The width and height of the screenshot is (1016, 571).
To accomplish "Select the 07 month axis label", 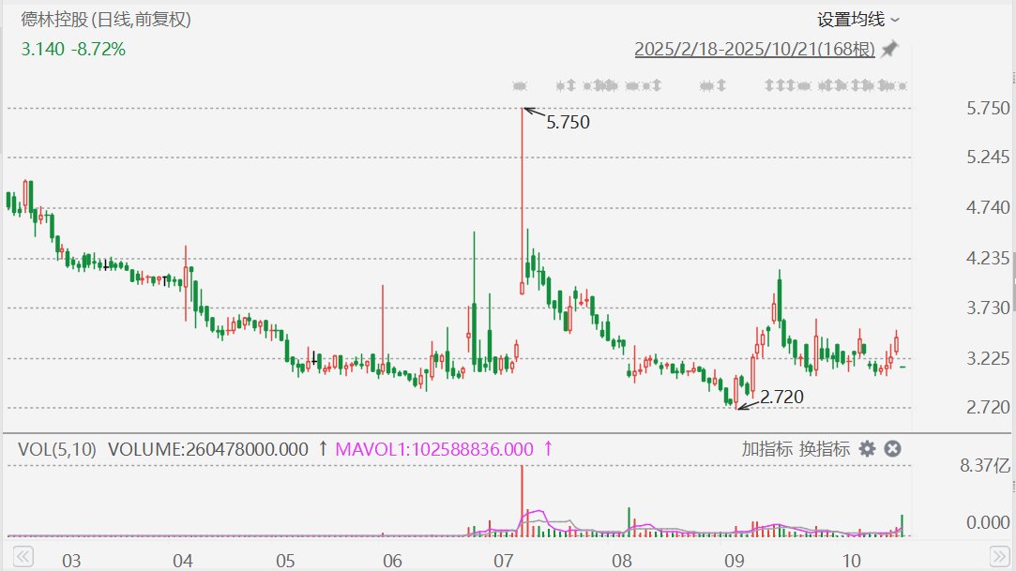I will point(504,560).
